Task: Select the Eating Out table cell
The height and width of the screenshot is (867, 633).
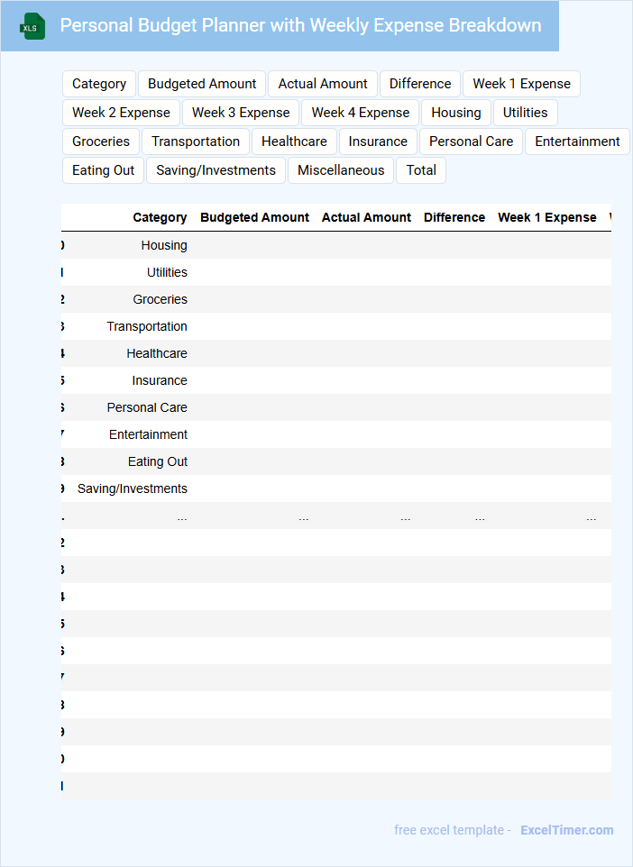Action: pyautogui.click(x=158, y=462)
